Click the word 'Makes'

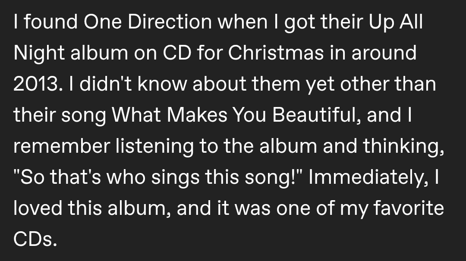point(197,114)
